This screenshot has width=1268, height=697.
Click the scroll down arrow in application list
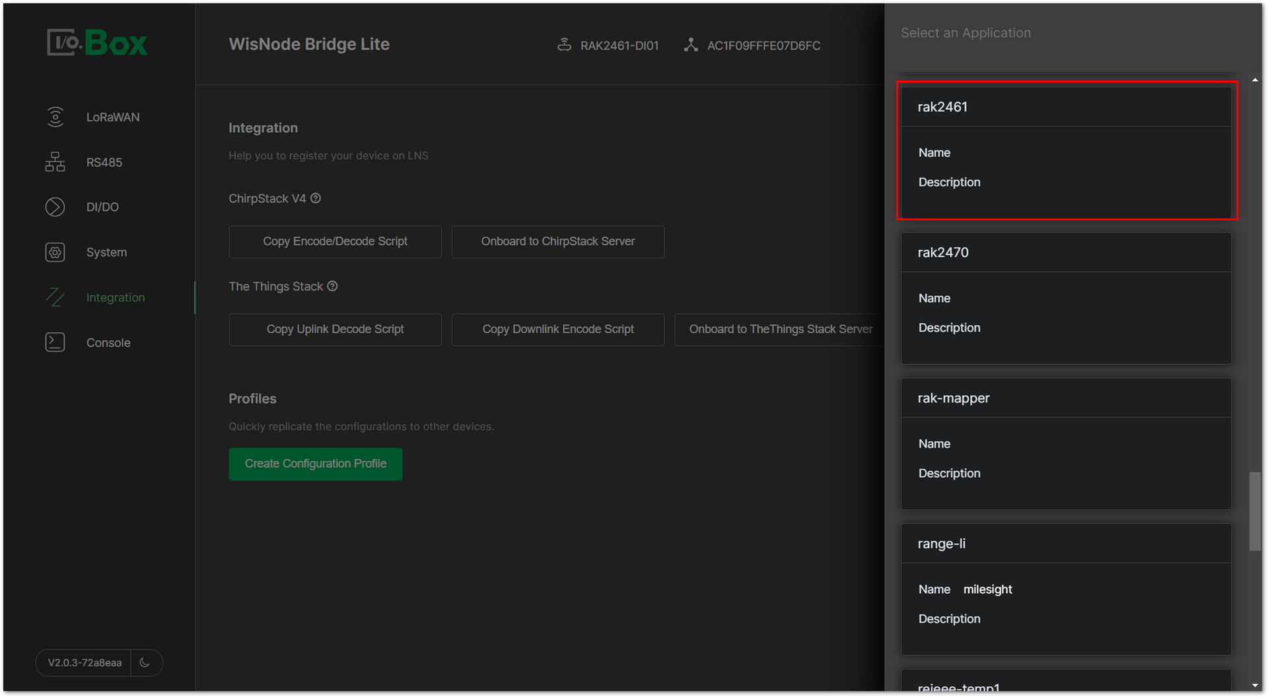(x=1255, y=686)
